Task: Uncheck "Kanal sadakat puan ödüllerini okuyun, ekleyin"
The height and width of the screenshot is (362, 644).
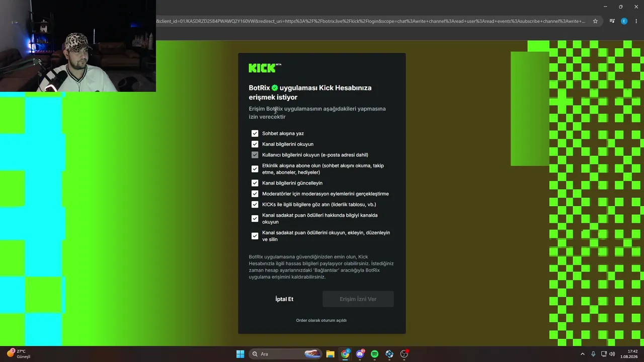Action: click(255, 236)
